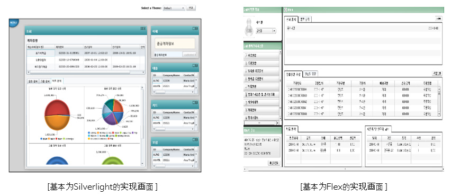Select second tab above the Flex order table
Viewport: 451px width, 196px height.
(311, 74)
